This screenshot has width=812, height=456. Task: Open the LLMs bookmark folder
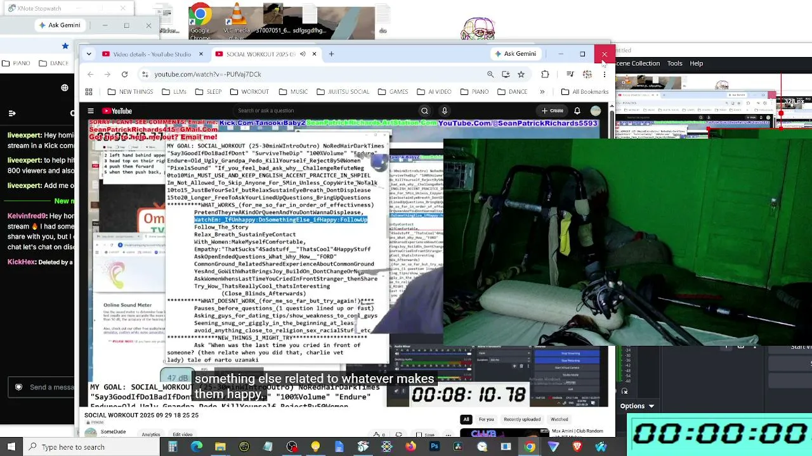(174, 92)
